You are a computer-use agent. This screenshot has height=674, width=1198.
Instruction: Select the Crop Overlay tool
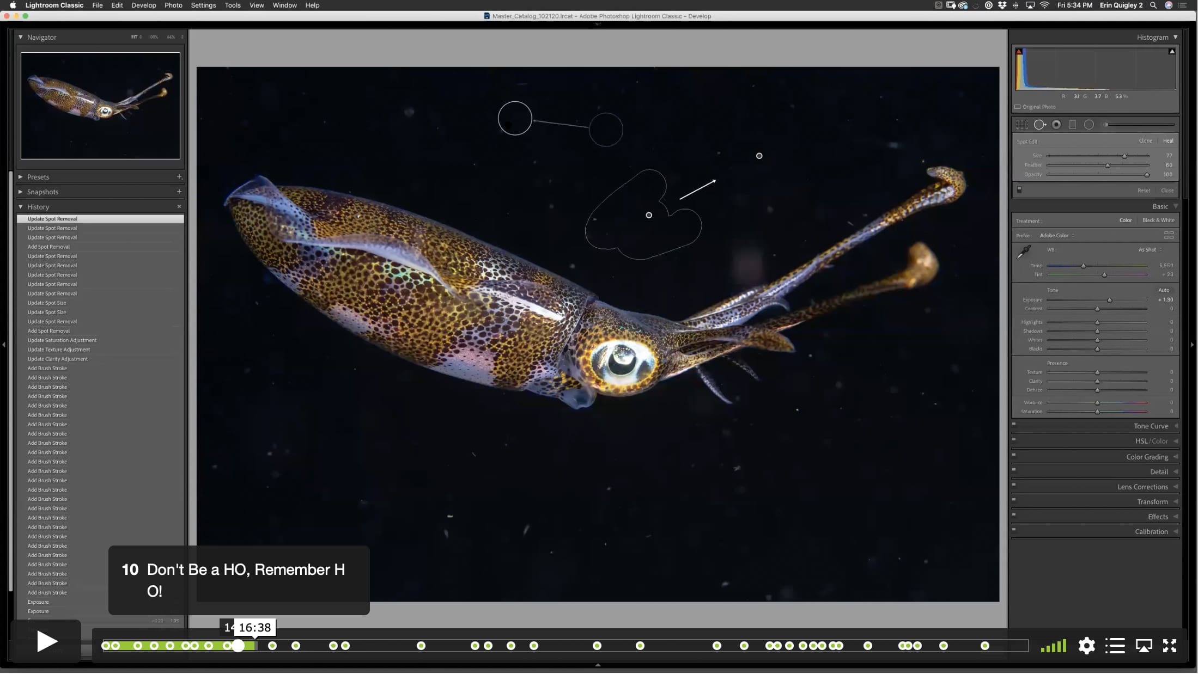click(x=1021, y=125)
